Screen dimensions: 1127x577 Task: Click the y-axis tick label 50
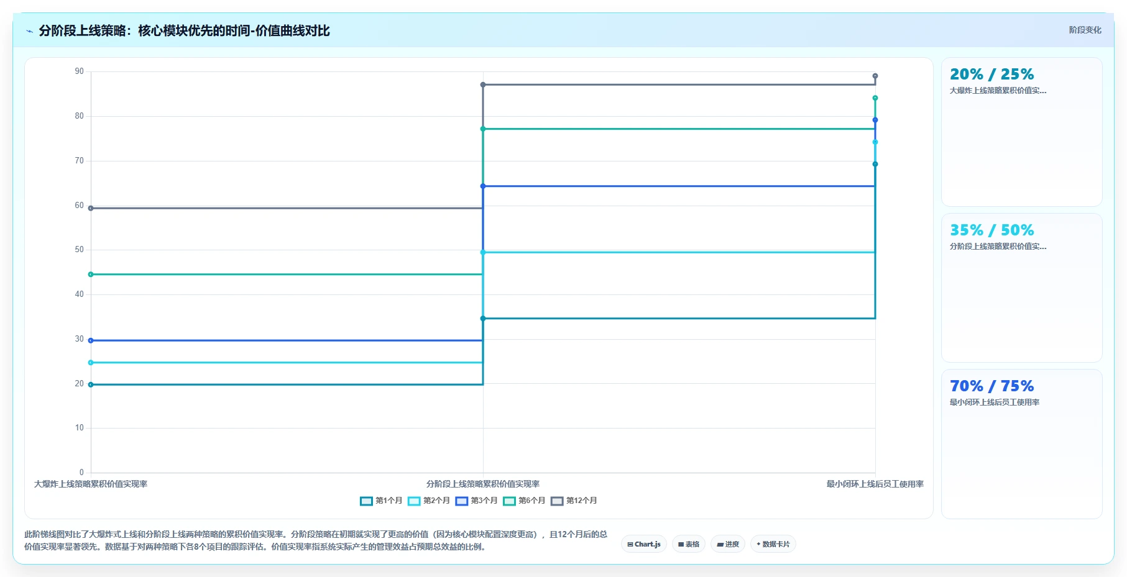pos(79,250)
